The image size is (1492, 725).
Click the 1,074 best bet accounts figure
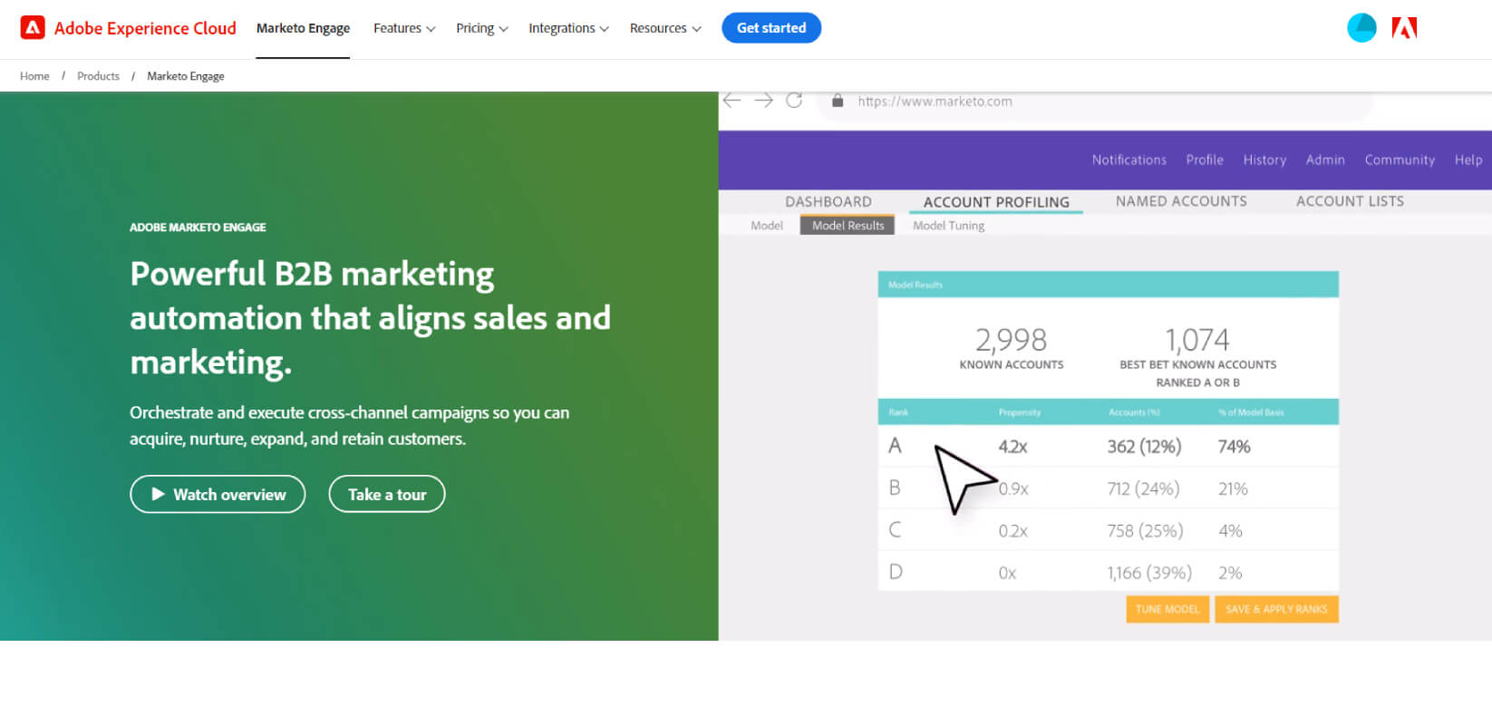(x=1197, y=340)
